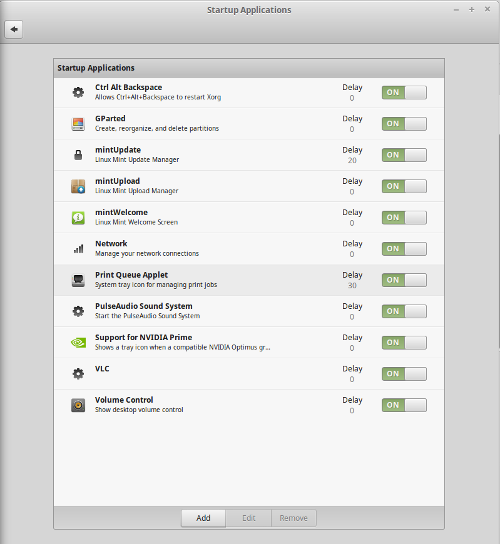The width and height of the screenshot is (500, 544).
Task: Disable the mintUpdate startup switch
Action: click(x=404, y=155)
